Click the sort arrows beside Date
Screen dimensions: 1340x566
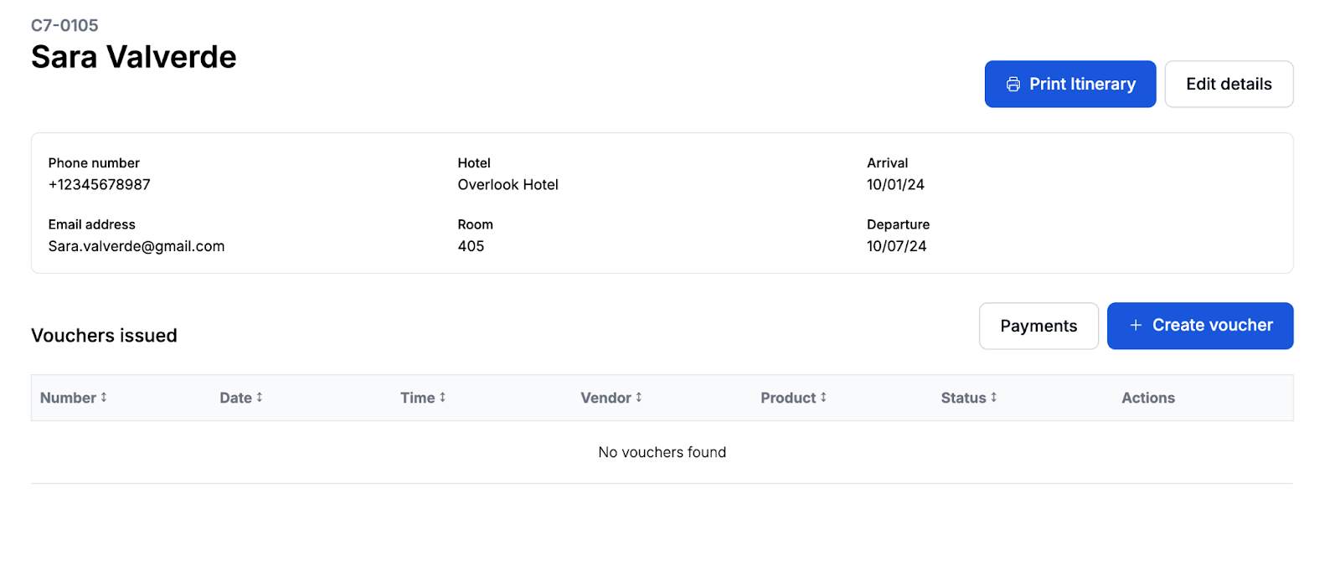coord(260,398)
